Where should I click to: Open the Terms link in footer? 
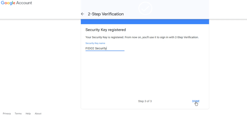click(x=18, y=113)
